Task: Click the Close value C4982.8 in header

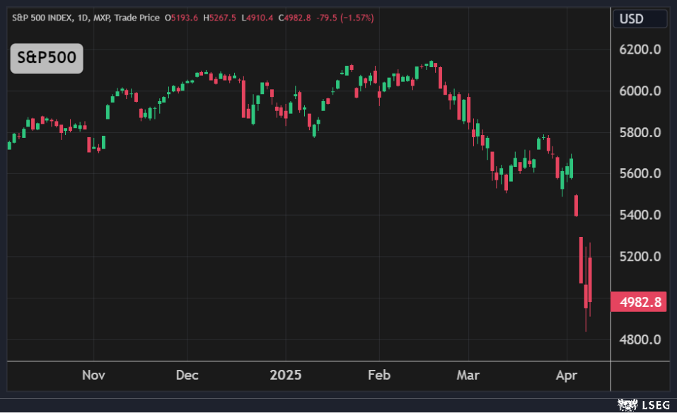Action: coord(298,18)
